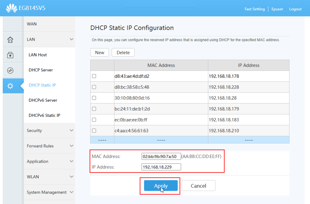Click the Logout link
The width and height of the screenshot is (310, 204).
[x=295, y=9]
